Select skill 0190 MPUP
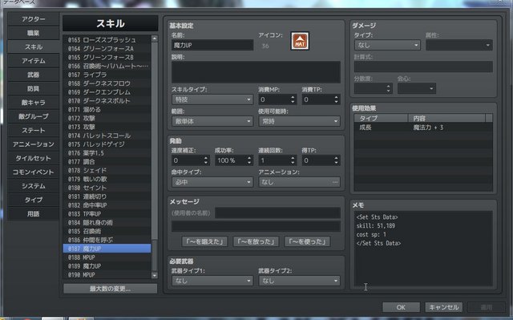This screenshot has height=320, width=513. tap(107, 274)
